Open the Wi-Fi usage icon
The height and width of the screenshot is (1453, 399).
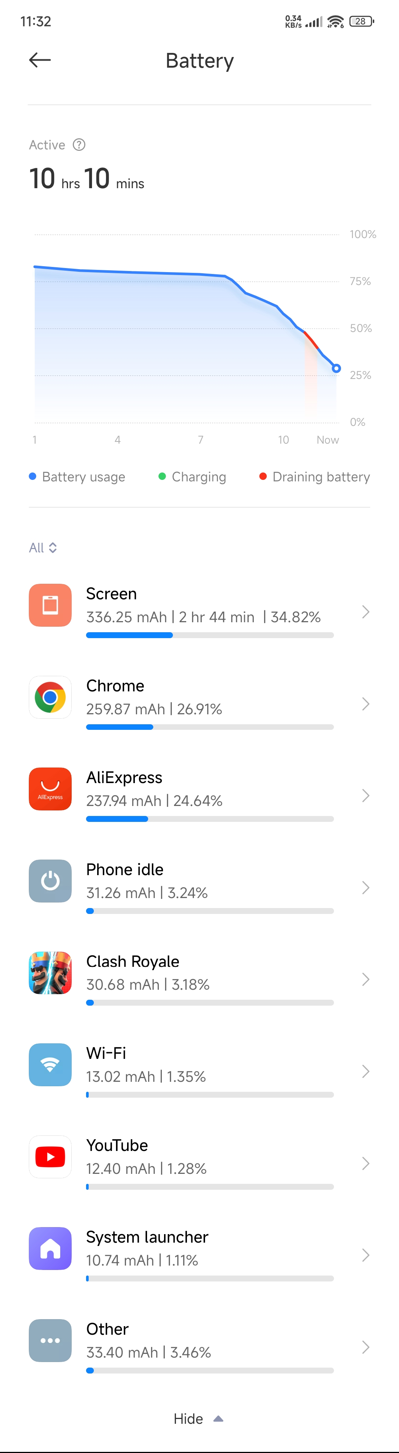coord(50,1065)
